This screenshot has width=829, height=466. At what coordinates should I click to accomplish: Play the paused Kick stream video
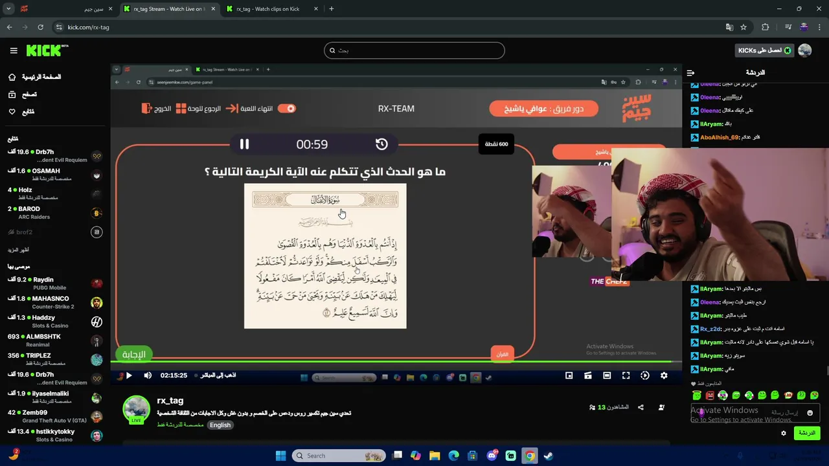click(129, 375)
